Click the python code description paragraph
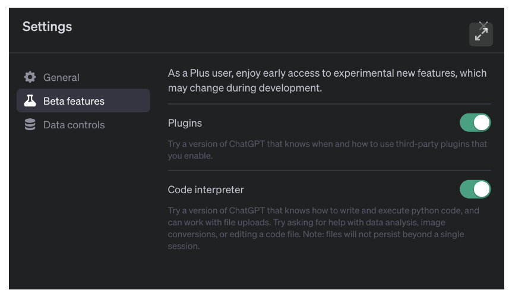The width and height of the screenshot is (509, 293). (323, 228)
